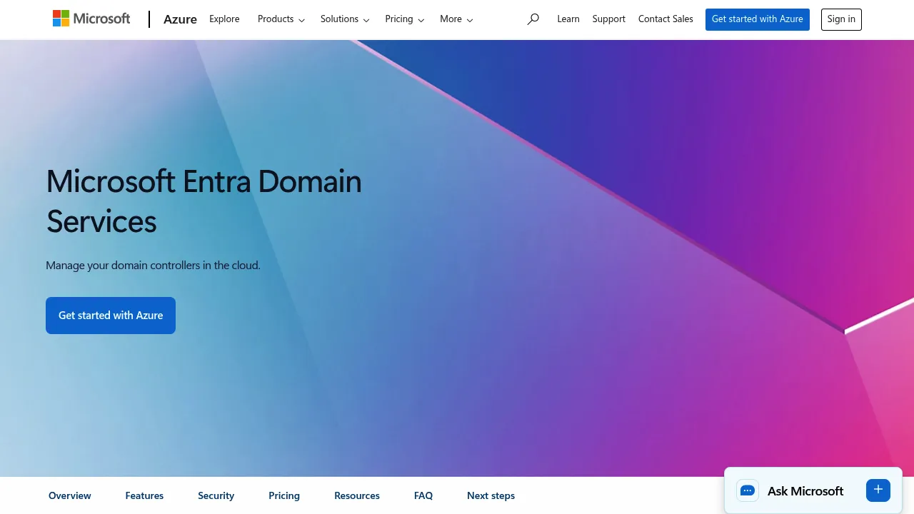Visit the Support link
The width and height of the screenshot is (914, 514).
(x=609, y=19)
